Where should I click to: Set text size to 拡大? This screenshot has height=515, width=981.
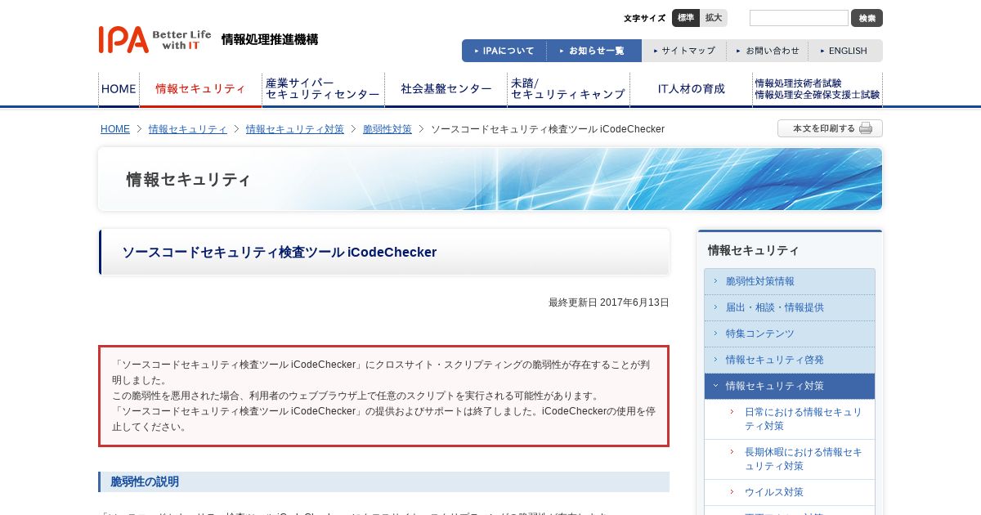coord(714,18)
